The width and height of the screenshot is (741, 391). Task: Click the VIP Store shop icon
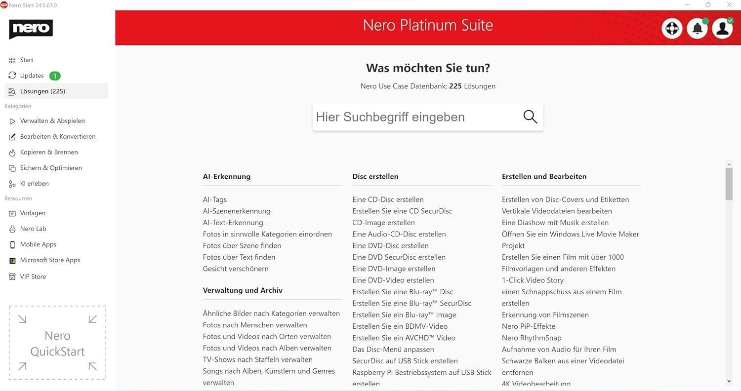click(12, 277)
